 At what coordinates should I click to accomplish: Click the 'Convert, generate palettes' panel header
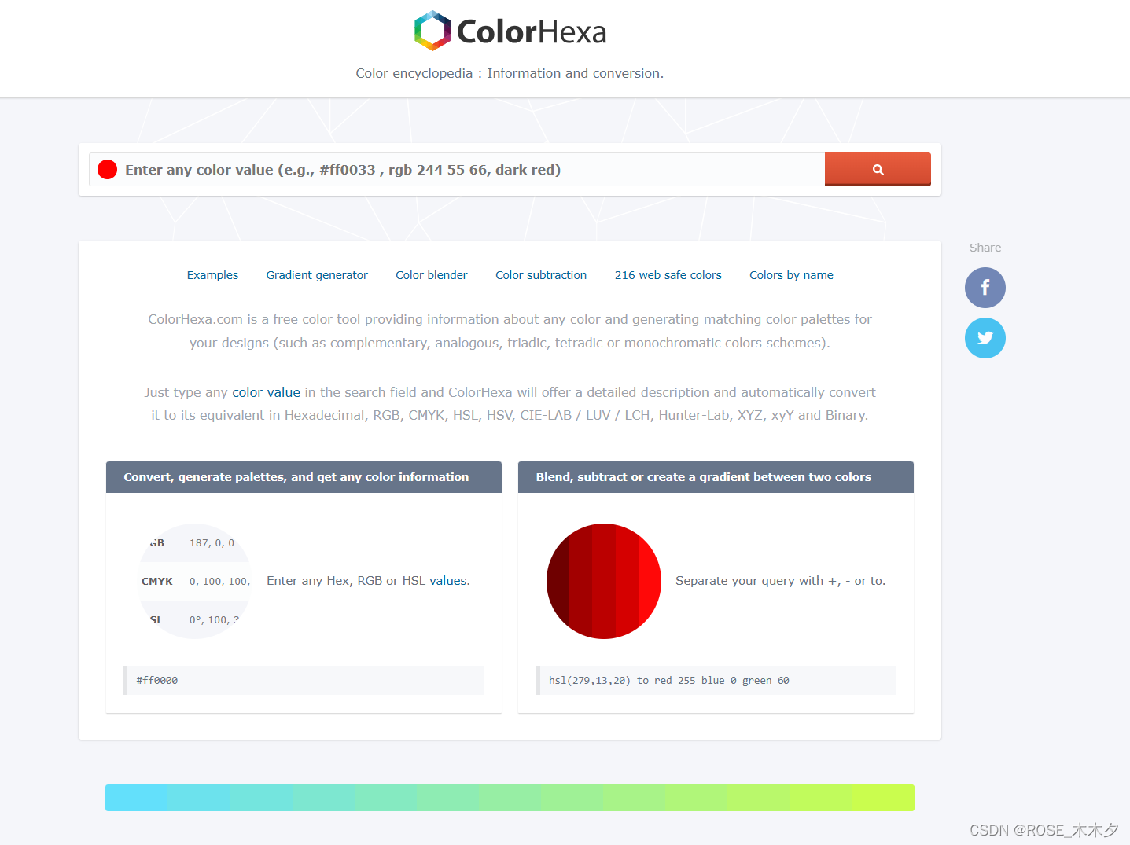click(304, 477)
